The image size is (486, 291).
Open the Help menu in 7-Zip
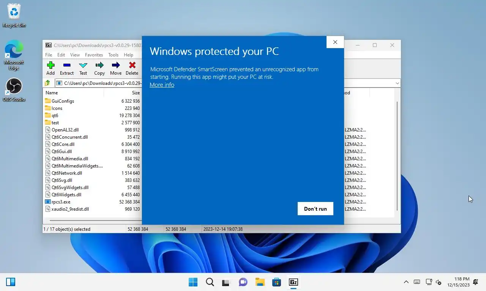point(128,55)
